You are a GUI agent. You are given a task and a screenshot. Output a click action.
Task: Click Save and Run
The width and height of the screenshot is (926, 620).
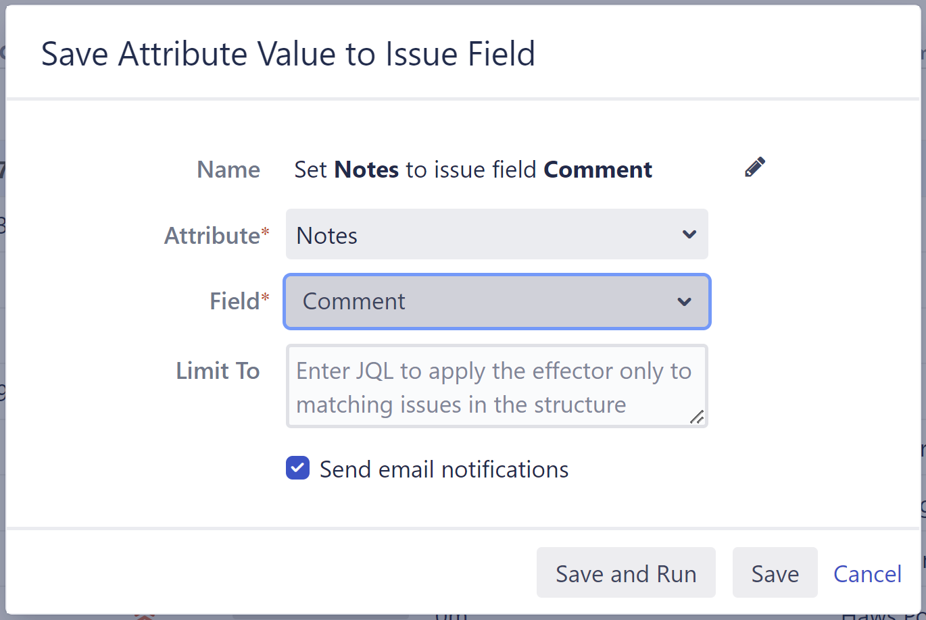(625, 573)
